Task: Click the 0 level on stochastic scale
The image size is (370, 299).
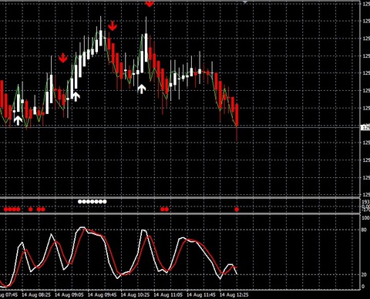Action: coord(363,287)
